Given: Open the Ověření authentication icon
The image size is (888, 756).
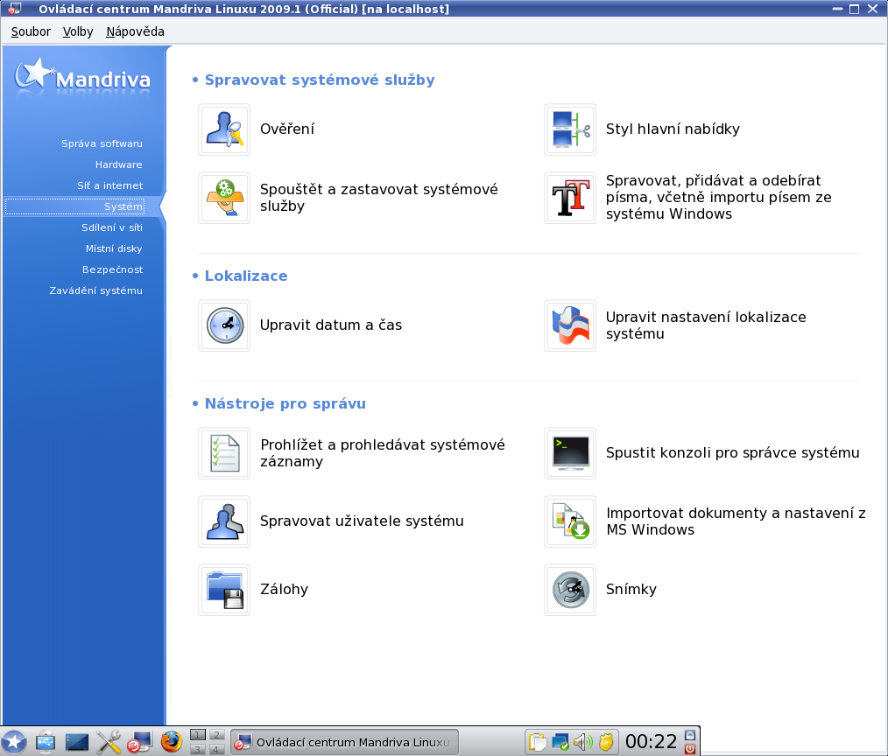Looking at the screenshot, I should click(224, 129).
